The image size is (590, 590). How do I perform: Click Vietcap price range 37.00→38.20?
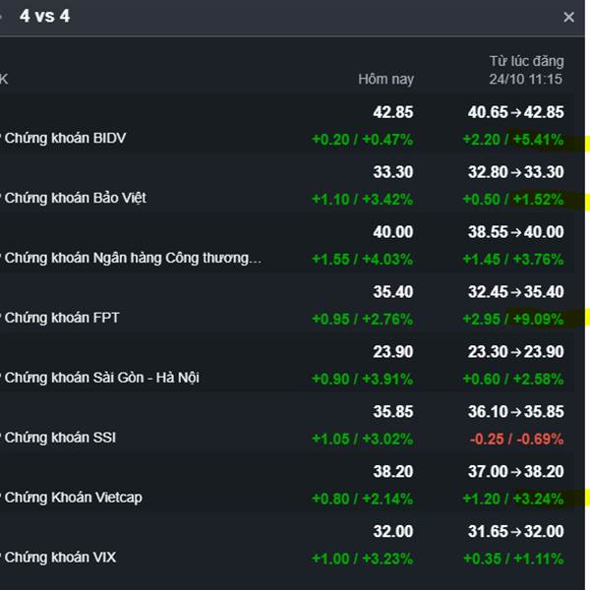pyautogui.click(x=516, y=471)
